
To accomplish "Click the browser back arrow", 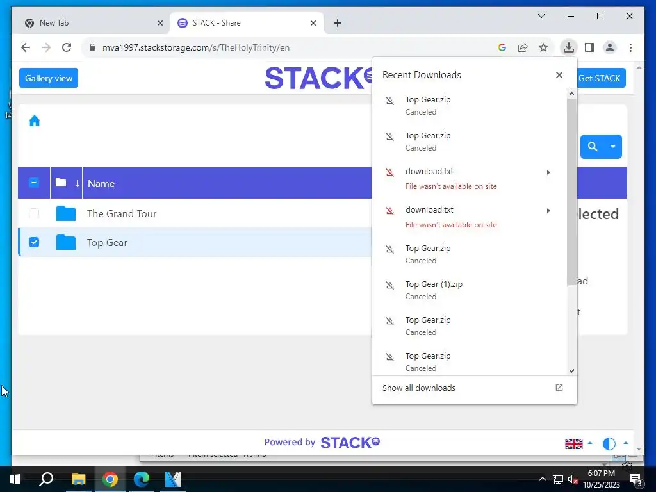I will point(26,47).
